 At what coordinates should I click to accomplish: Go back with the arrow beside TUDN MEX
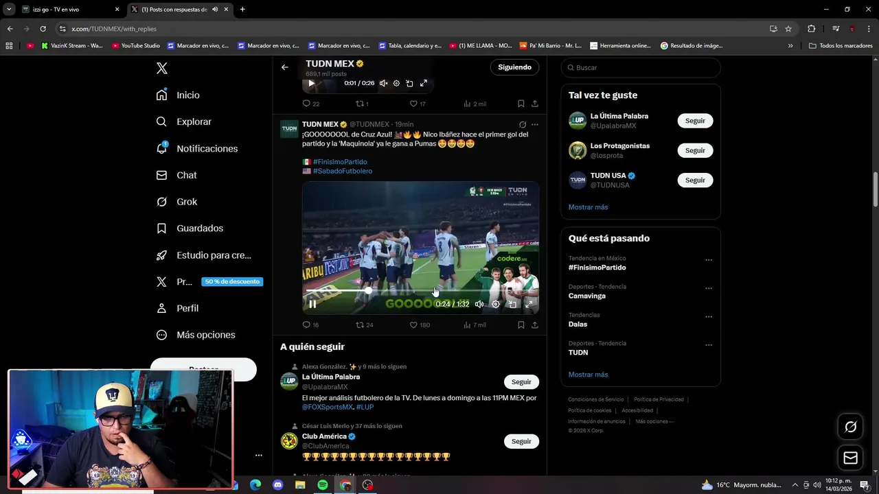click(x=284, y=67)
